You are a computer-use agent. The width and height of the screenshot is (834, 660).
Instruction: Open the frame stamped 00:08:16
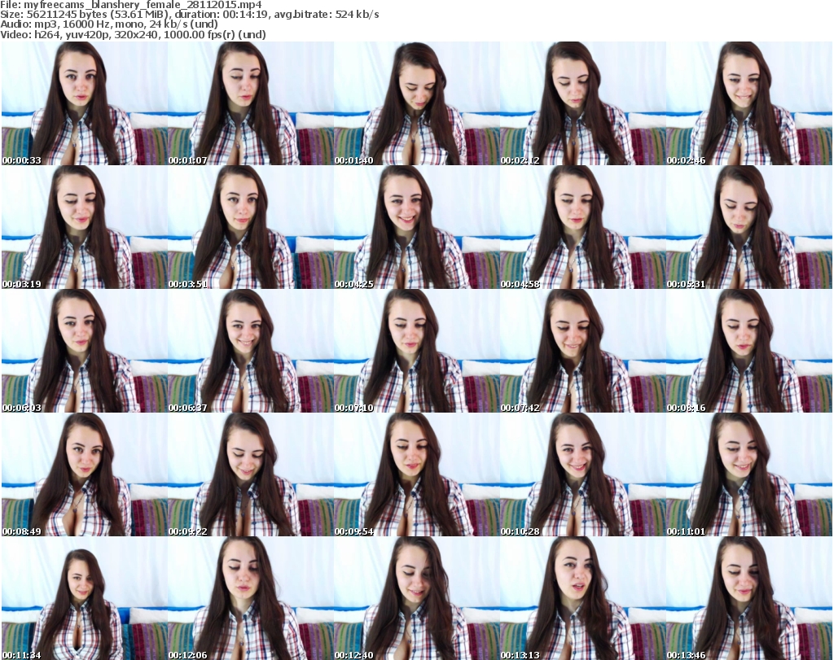pos(749,351)
